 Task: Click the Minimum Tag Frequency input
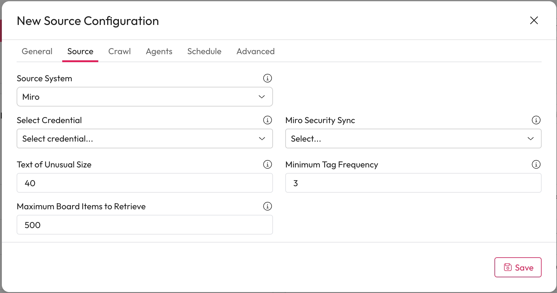tap(413, 183)
